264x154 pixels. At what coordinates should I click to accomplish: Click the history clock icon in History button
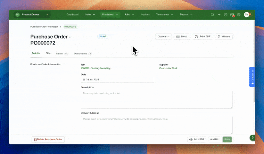tap(219, 37)
